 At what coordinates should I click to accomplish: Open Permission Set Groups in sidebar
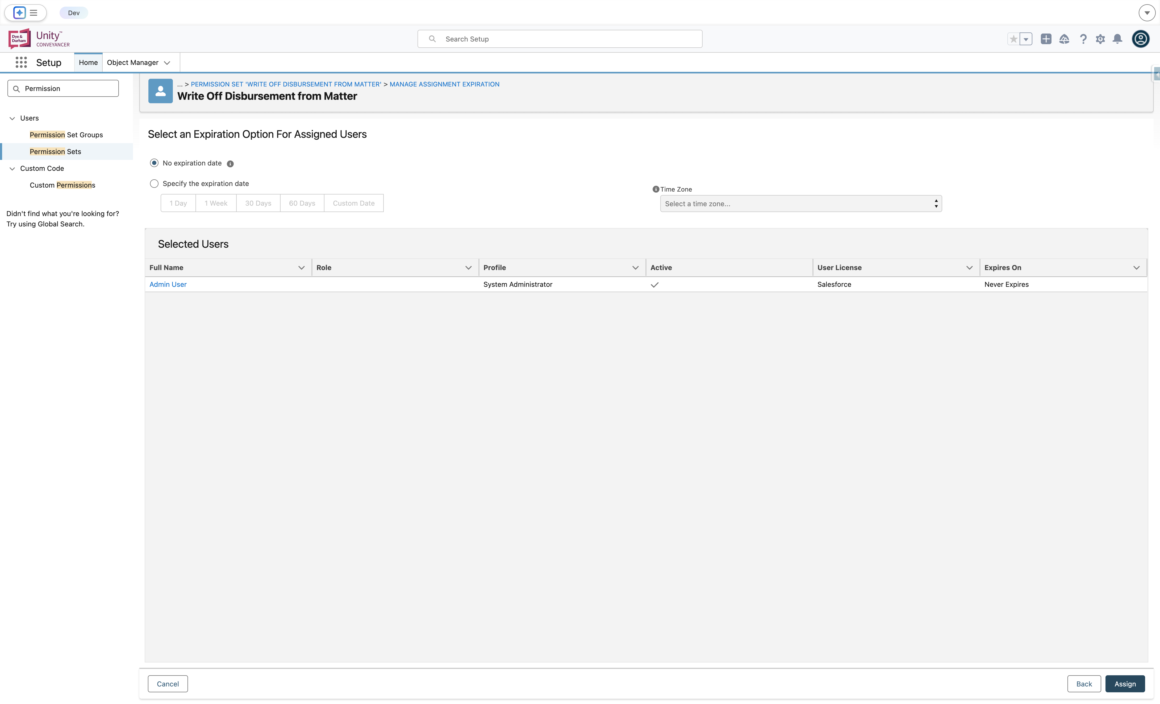coord(66,135)
